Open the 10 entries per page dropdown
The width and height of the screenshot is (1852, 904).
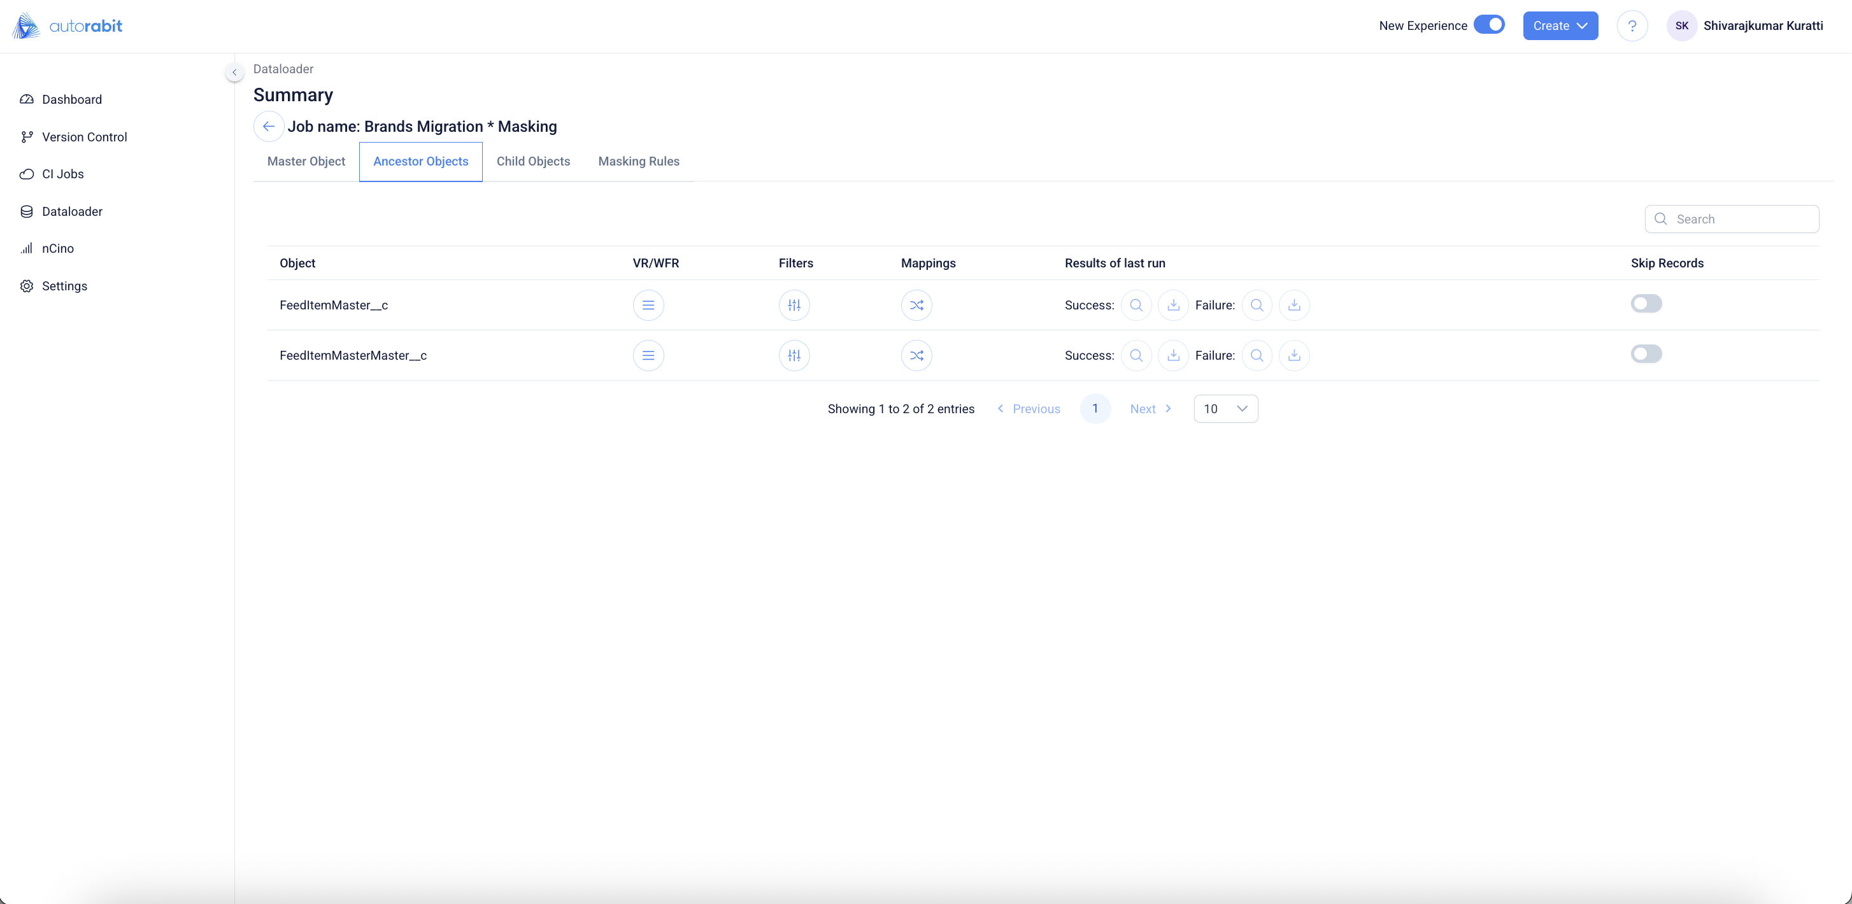click(x=1225, y=408)
